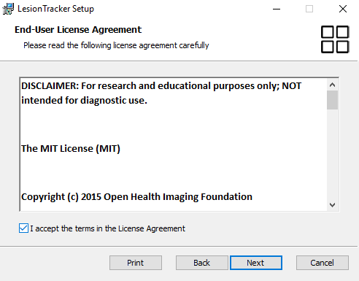Click the scroll down arrow of license text
359x281 pixels.
tap(332, 205)
